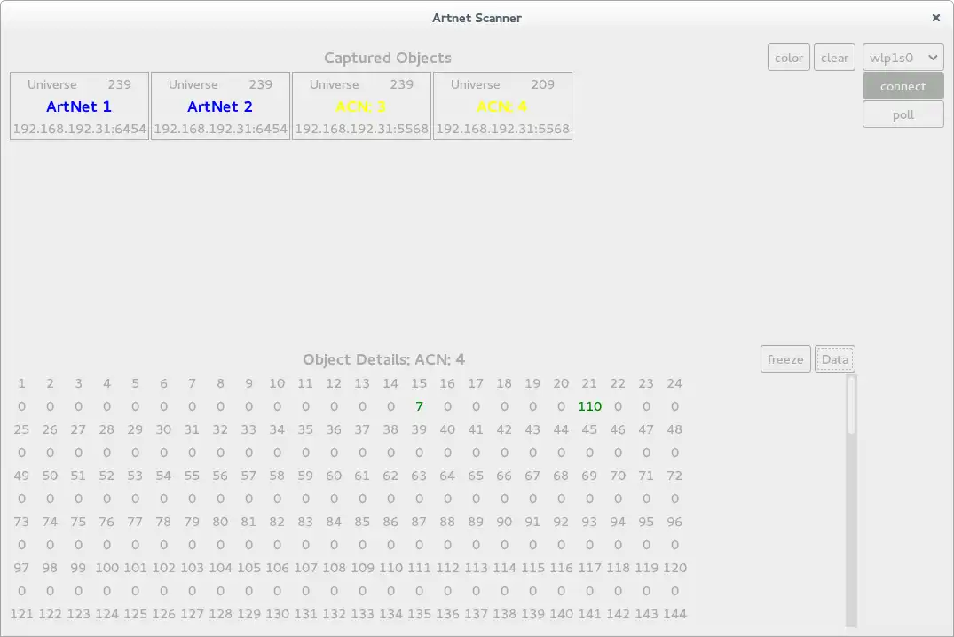The image size is (954, 637).
Task: Close the Artnet Scanner window
Action: click(x=935, y=18)
